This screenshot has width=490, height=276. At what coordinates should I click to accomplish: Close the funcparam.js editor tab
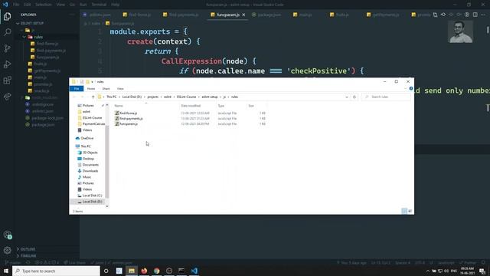[x=243, y=15]
